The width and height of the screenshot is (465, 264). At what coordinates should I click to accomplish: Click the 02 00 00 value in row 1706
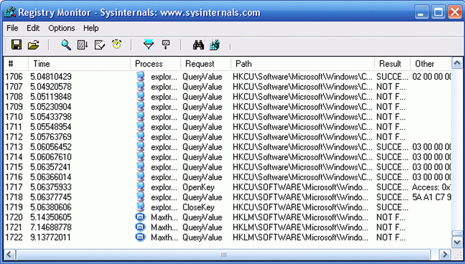point(431,77)
